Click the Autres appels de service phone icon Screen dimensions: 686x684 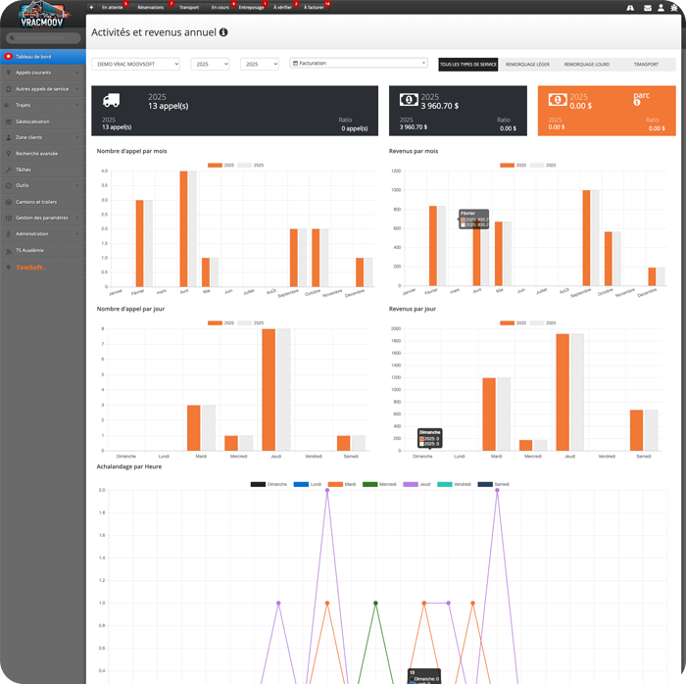(x=8, y=89)
